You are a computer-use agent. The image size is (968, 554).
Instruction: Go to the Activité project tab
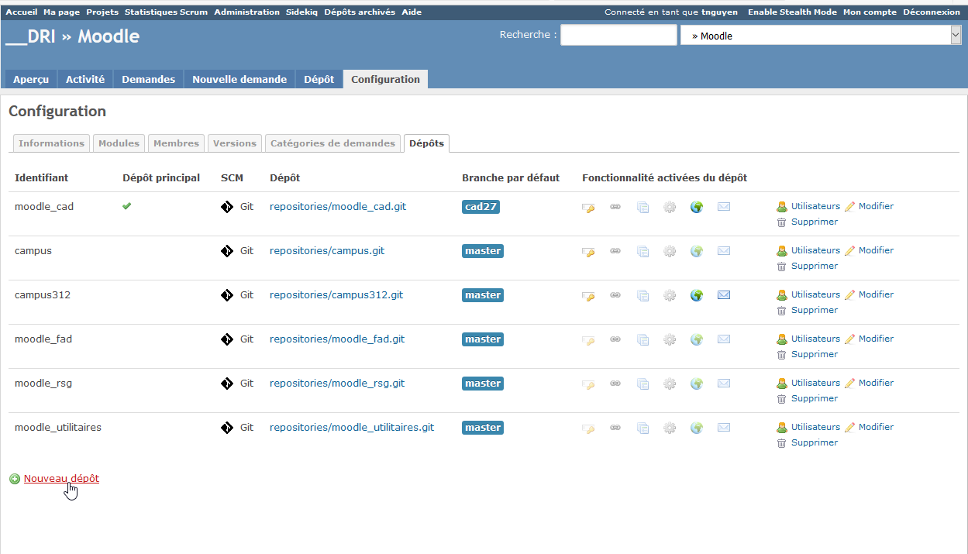point(85,79)
